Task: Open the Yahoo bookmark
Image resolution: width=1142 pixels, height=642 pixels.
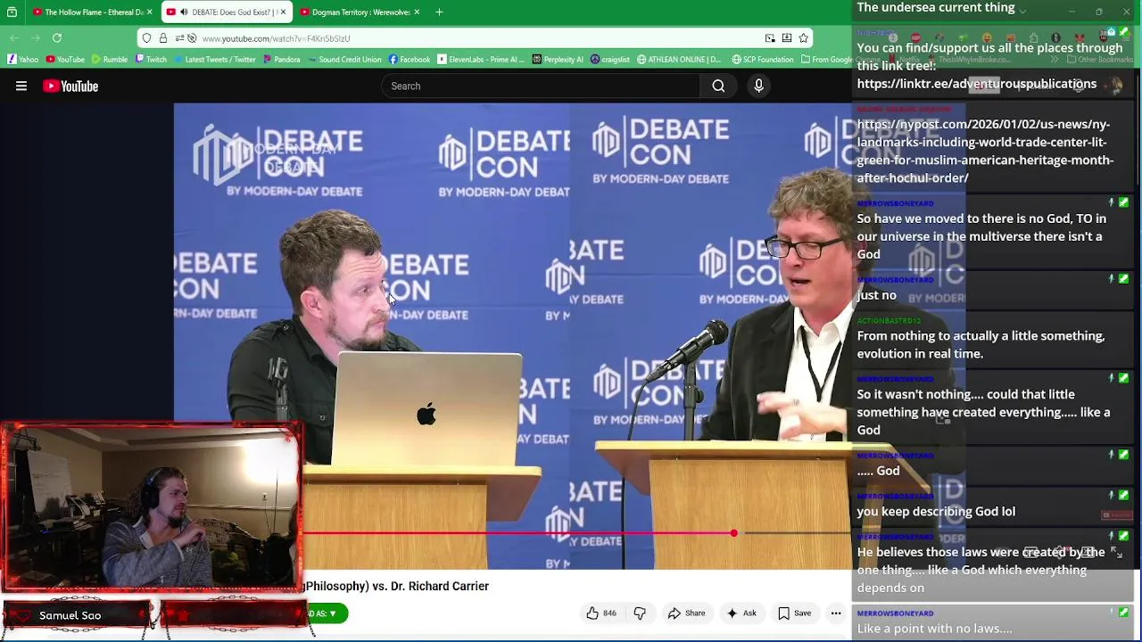Action: click(23, 60)
